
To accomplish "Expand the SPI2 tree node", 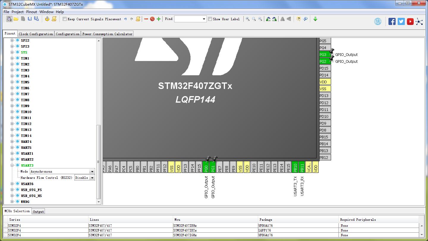I will (x=12, y=40).
